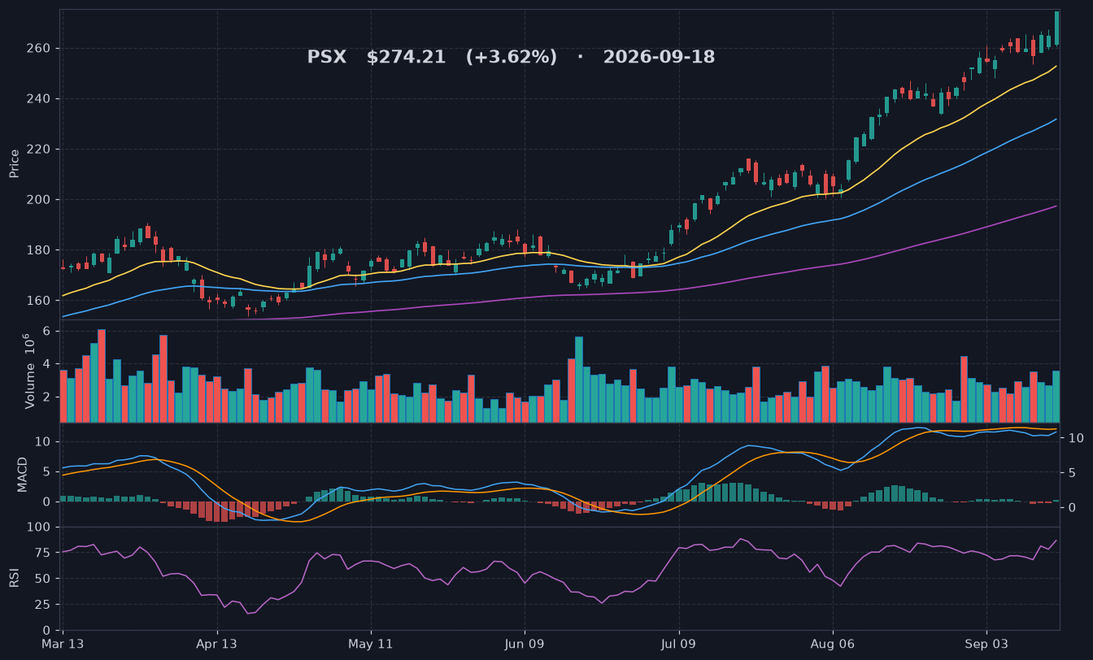Click the 25 tick on the RSI axis
1093x660 pixels.
tap(43, 605)
